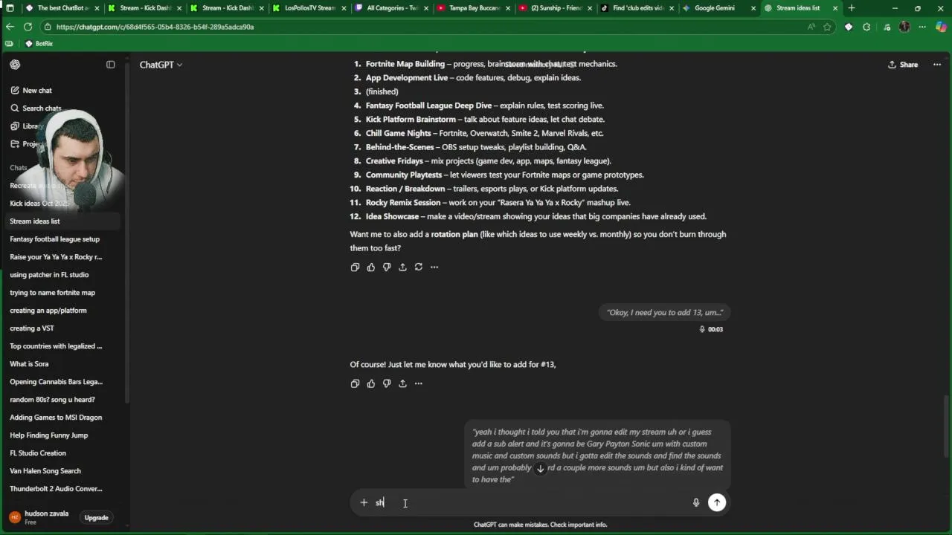This screenshot has width=952, height=535.
Task: Click the dictate microphone in message box
Action: coord(696,503)
